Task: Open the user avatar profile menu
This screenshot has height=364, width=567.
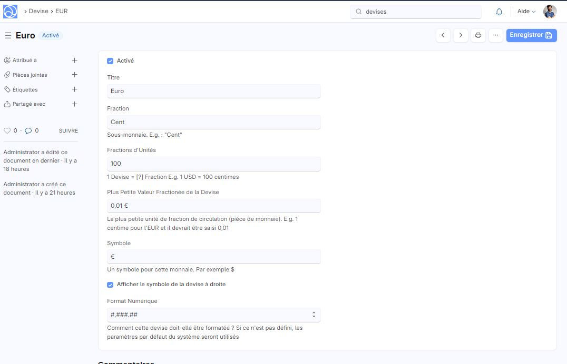Action: coord(550,12)
